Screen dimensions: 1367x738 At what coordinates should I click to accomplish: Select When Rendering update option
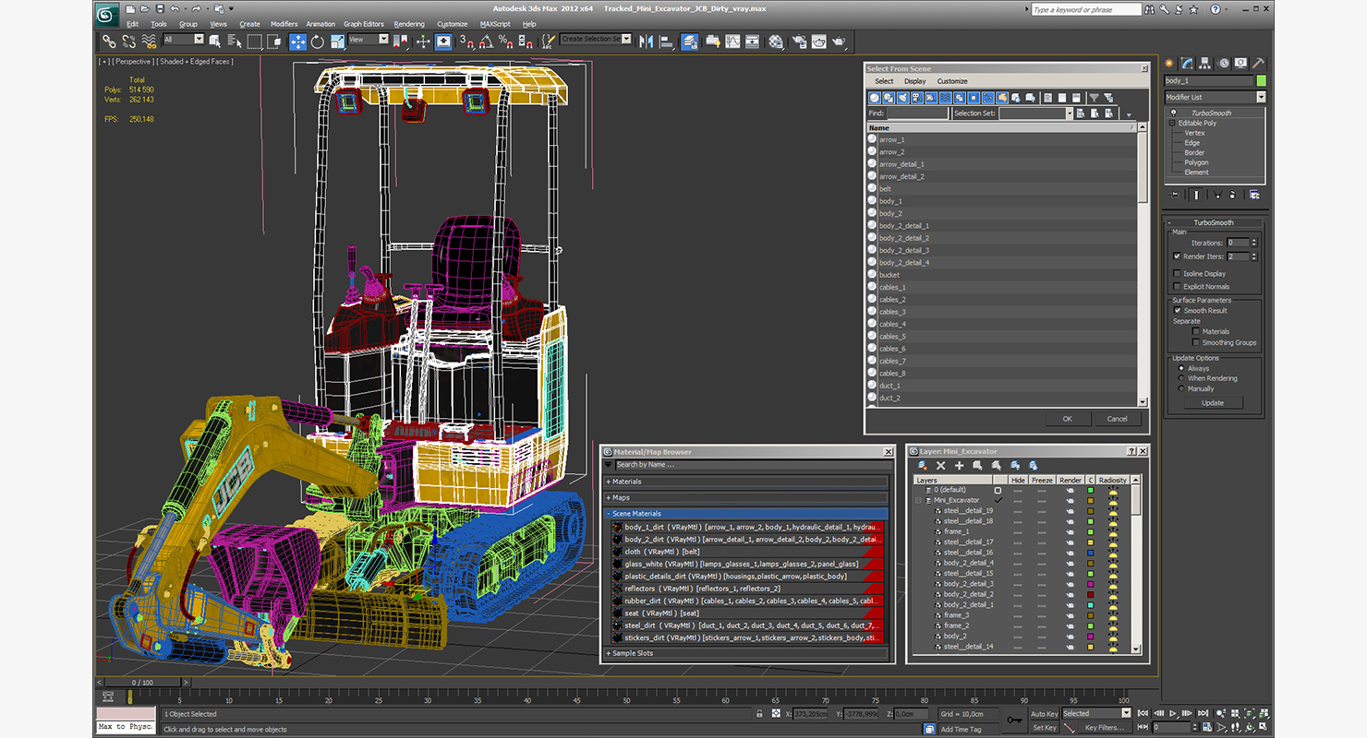point(1181,378)
